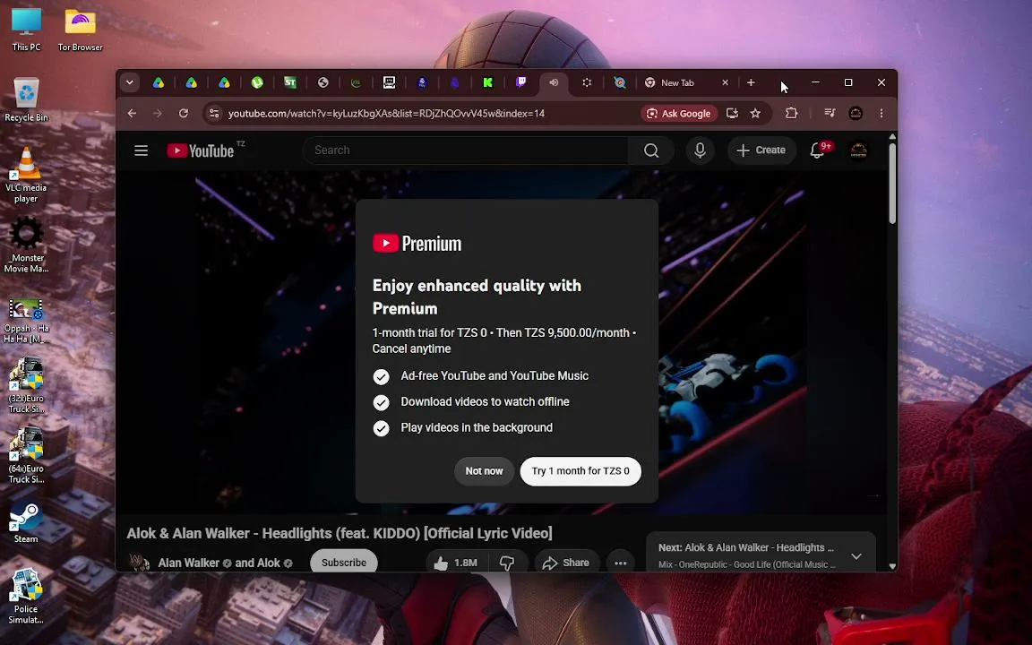Viewport: 1032px width, 645px height.
Task: Dislike the video with thumbs-down icon
Action: [507, 563]
